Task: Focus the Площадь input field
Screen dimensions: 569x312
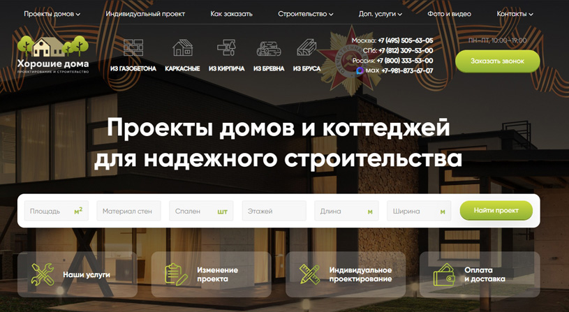Action: pyautogui.click(x=57, y=211)
